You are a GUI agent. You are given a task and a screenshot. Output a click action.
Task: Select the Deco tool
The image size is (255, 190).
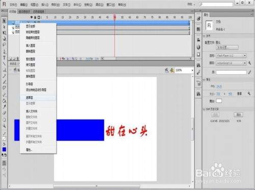[x=4, y=88]
